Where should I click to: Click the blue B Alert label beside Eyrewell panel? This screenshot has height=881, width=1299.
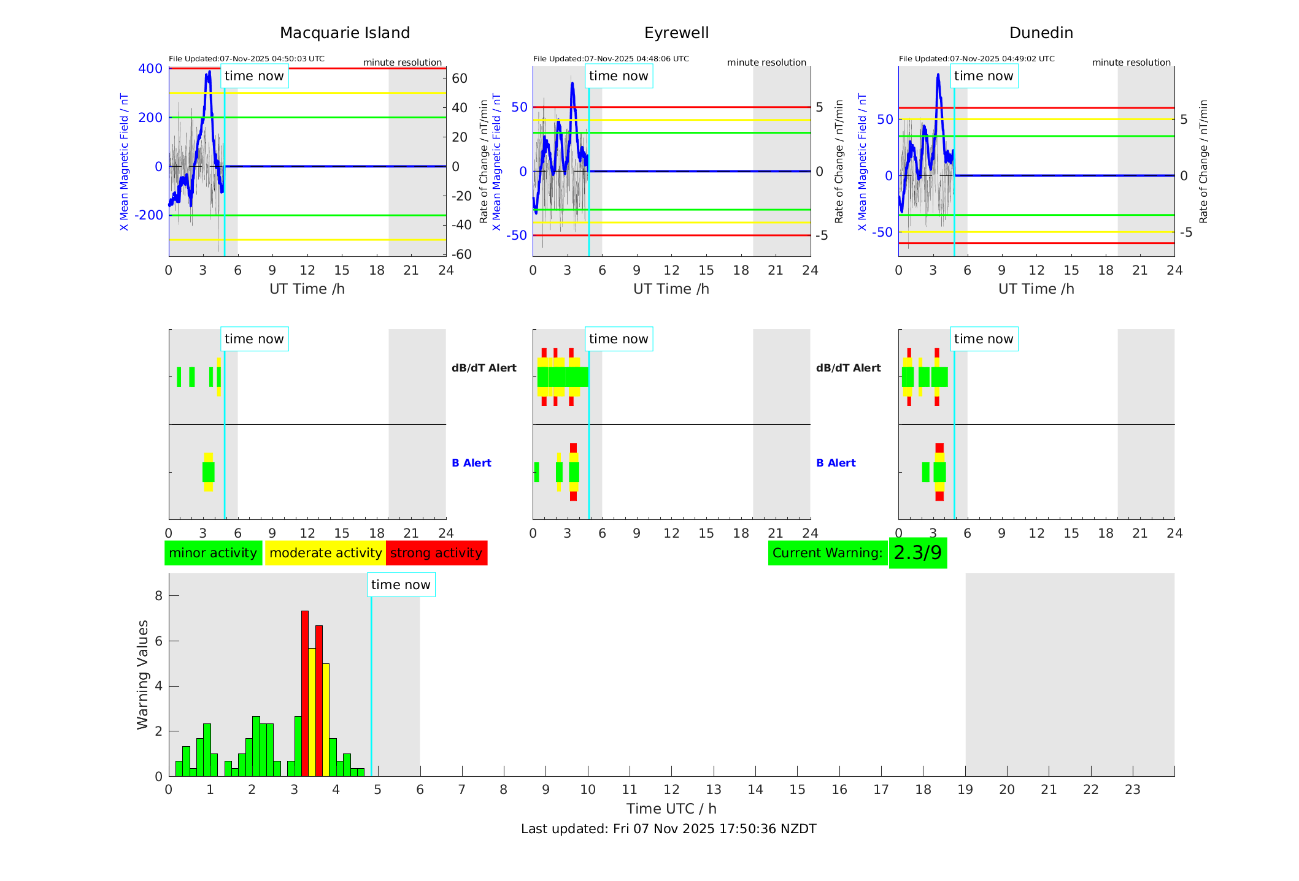836,463
